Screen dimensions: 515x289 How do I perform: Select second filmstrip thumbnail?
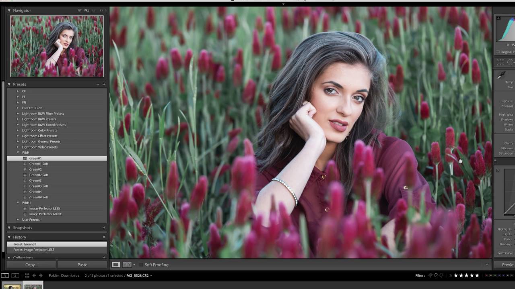[x=33, y=286]
